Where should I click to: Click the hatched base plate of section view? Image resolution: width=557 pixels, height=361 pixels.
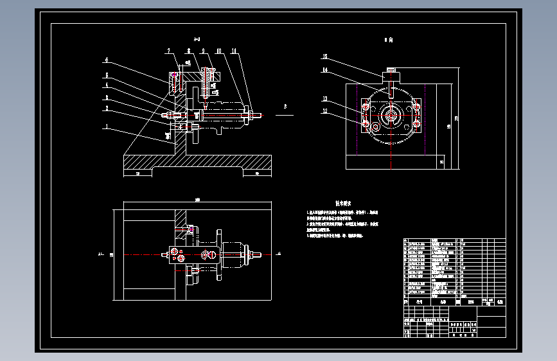click(x=197, y=162)
